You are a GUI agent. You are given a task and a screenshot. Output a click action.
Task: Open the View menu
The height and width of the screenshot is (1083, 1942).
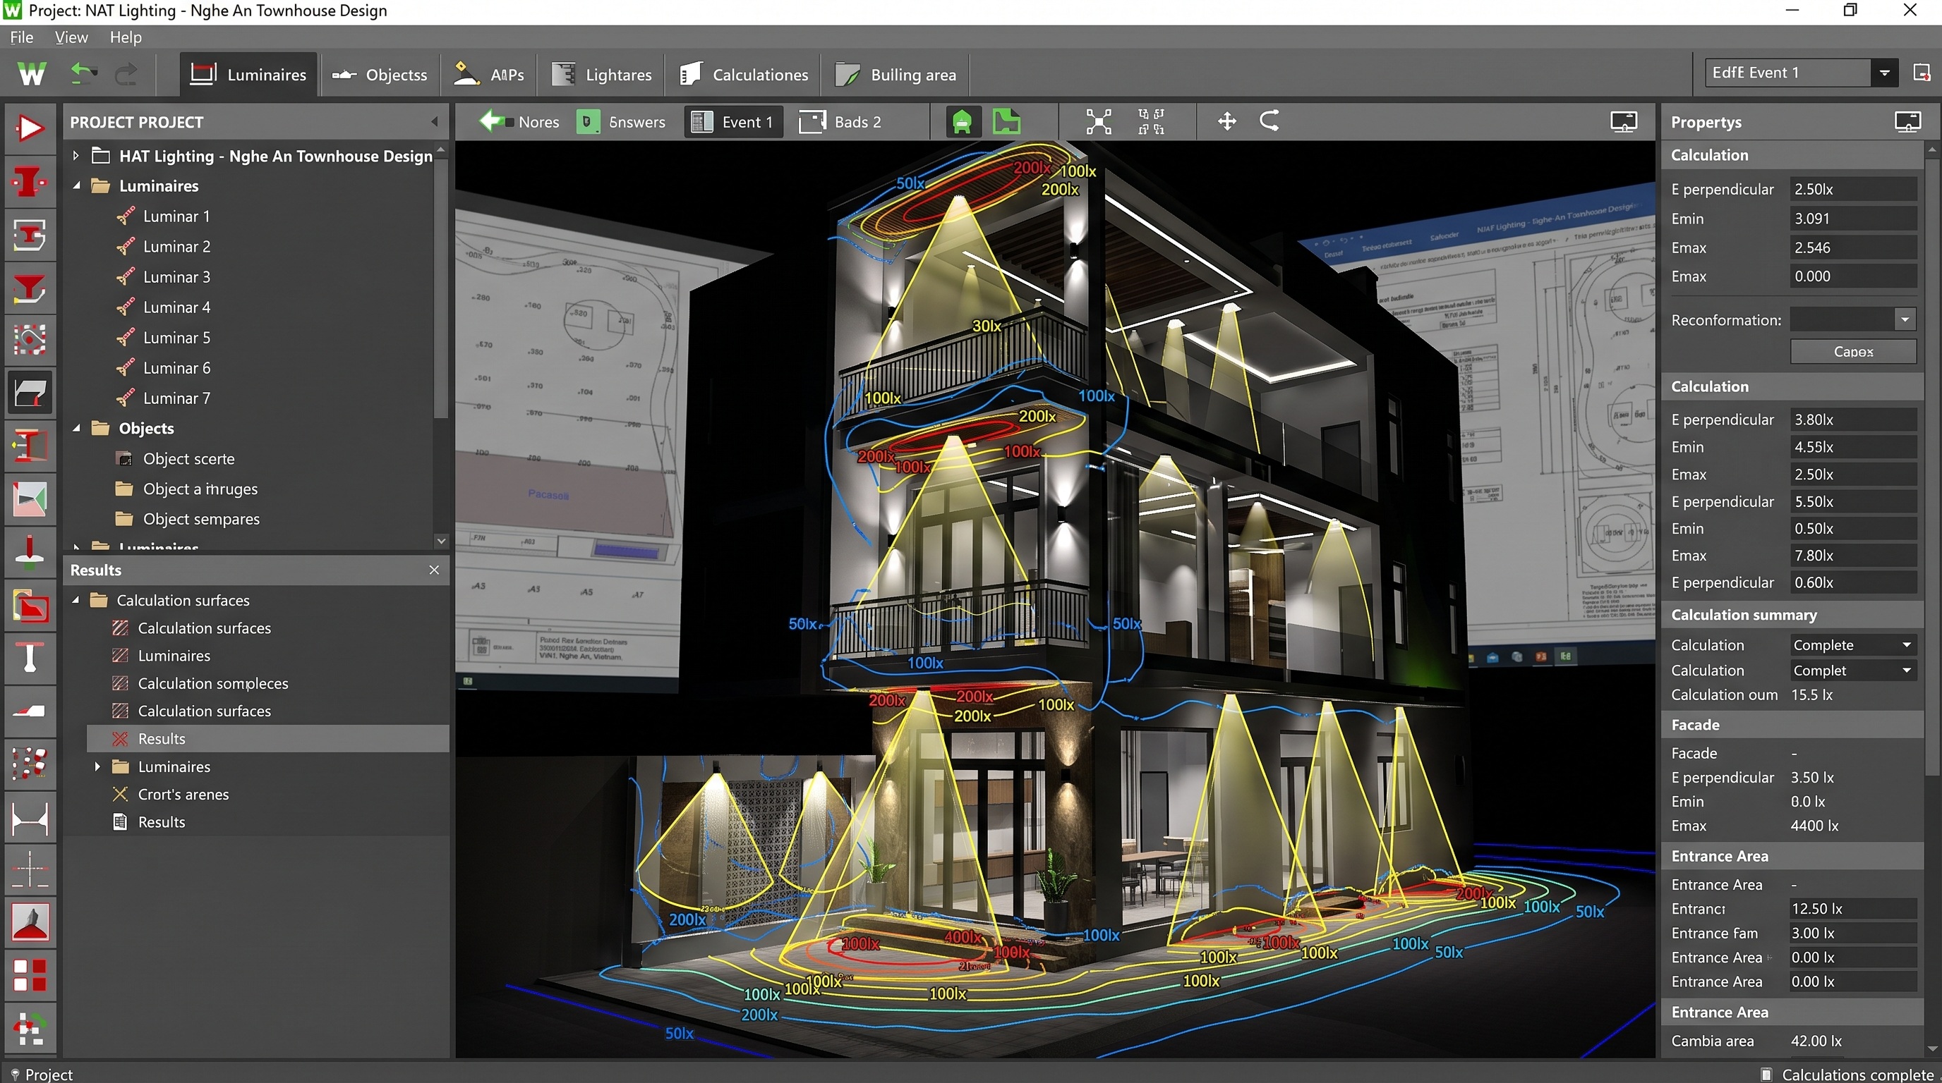coord(71,37)
